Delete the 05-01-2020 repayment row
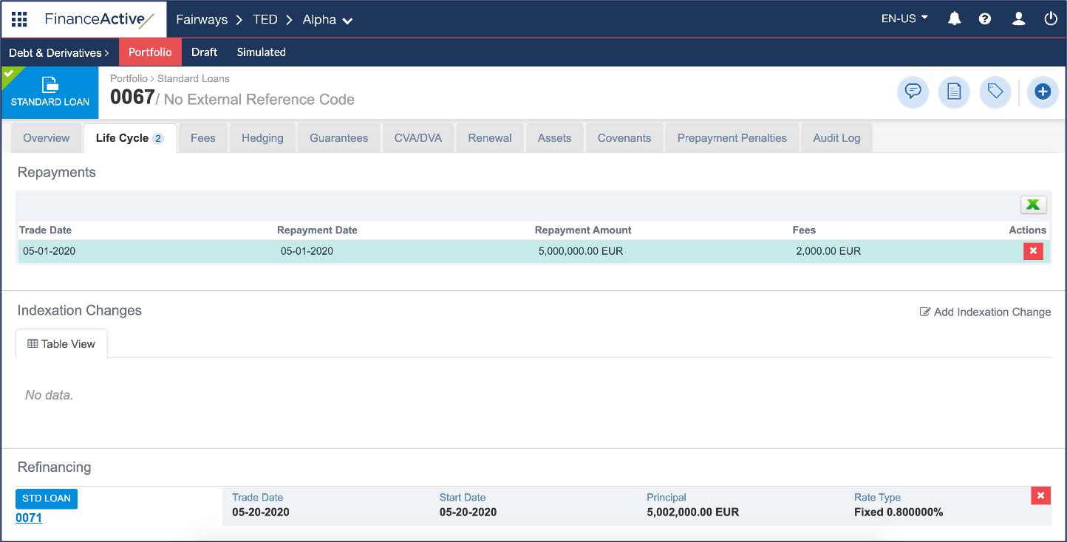 click(1033, 251)
